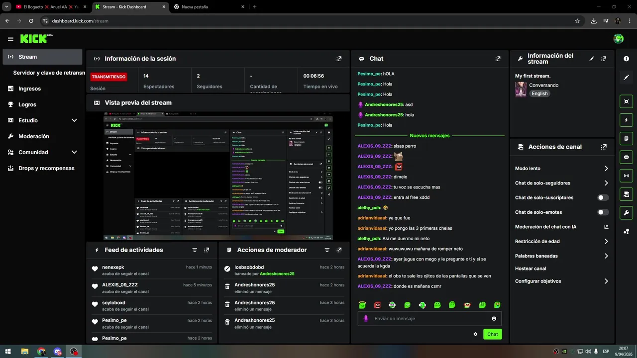Pop out the Vista previa del stream panel
The image size is (637, 358).
click(339, 103)
